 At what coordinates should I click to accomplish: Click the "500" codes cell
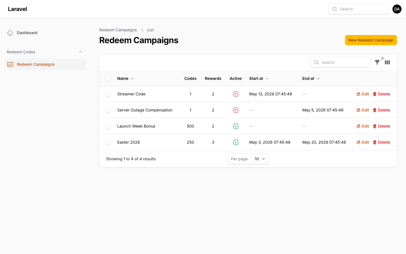[x=190, y=126]
